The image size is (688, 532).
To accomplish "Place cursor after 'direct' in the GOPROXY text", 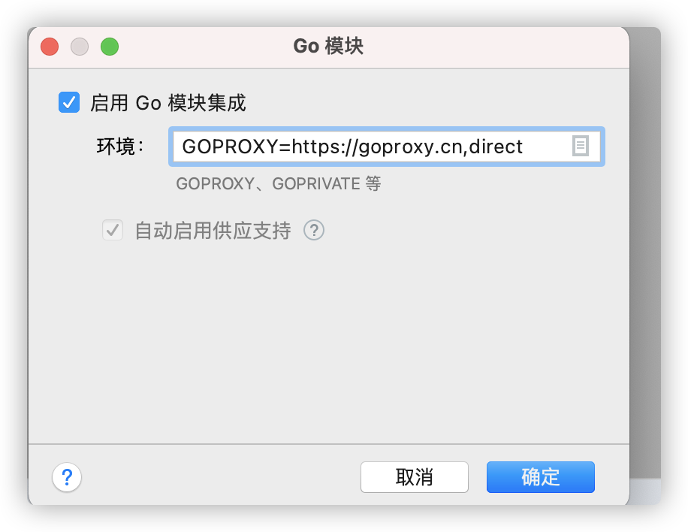I will coord(524,147).
